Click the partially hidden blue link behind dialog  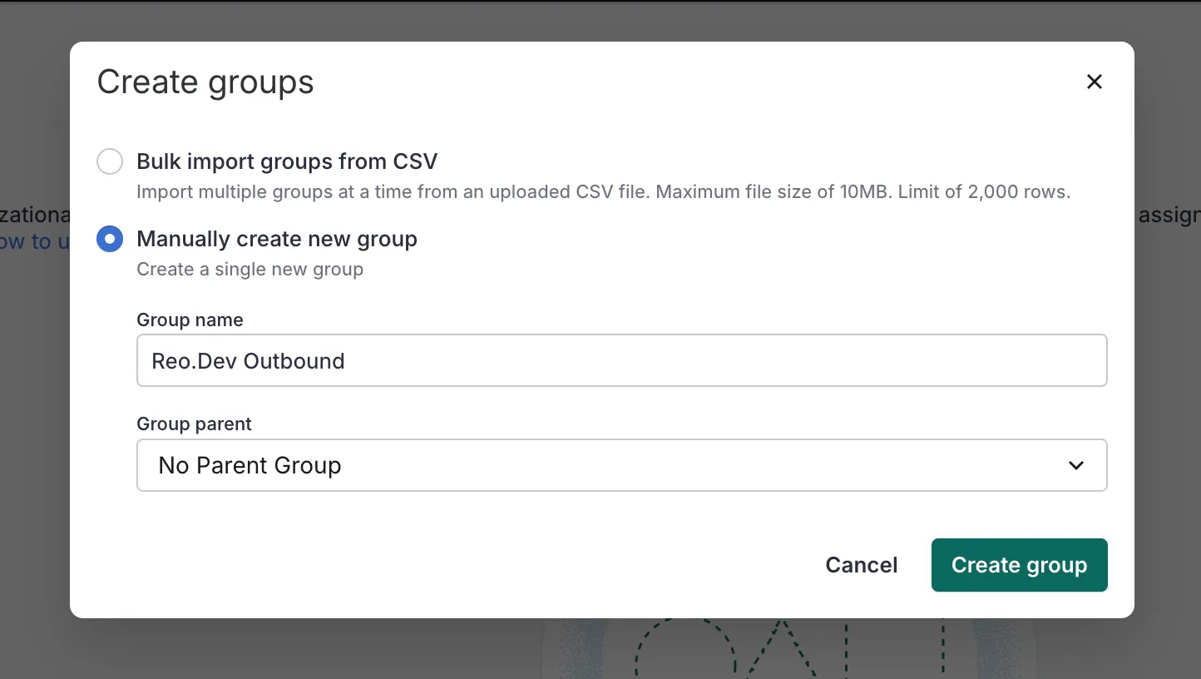pyautogui.click(x=33, y=242)
